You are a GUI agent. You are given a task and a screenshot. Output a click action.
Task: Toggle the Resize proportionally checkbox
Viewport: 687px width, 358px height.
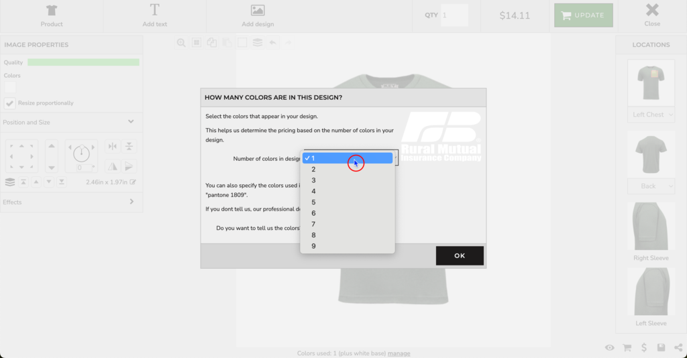tap(9, 103)
